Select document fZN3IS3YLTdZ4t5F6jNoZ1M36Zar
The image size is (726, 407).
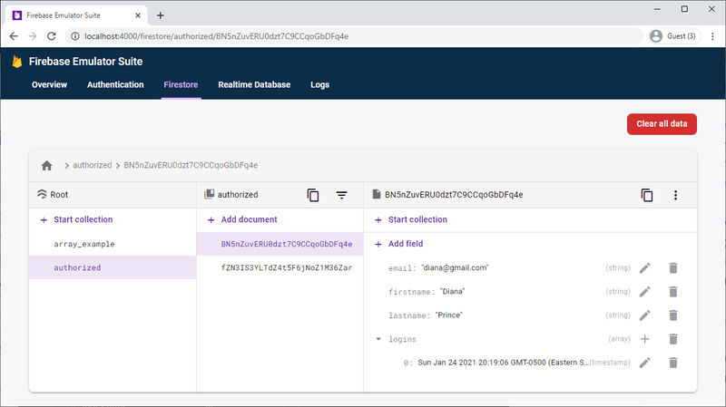pos(286,268)
